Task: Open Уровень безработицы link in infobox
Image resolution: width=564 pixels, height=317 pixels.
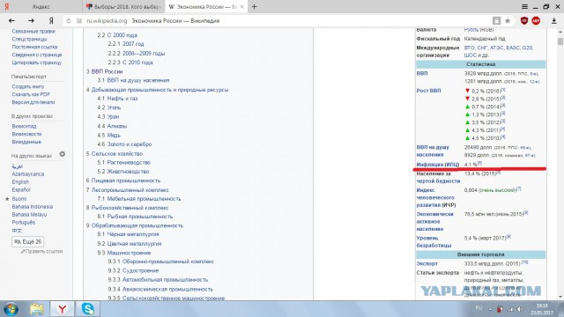Action: (434, 241)
